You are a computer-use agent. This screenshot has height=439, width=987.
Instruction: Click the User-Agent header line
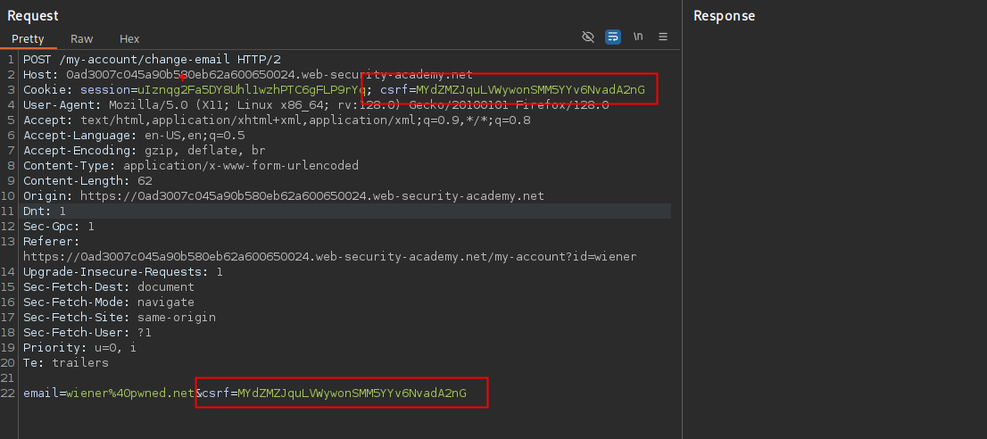[316, 105]
